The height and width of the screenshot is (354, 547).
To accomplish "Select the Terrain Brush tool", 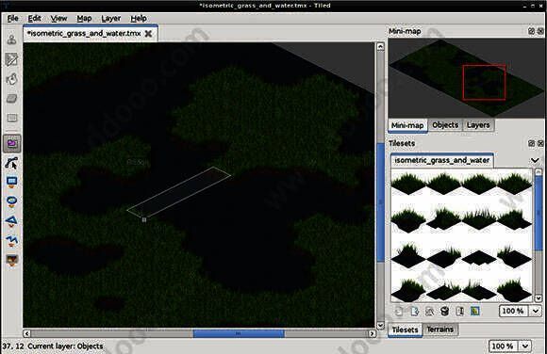I will (12, 59).
